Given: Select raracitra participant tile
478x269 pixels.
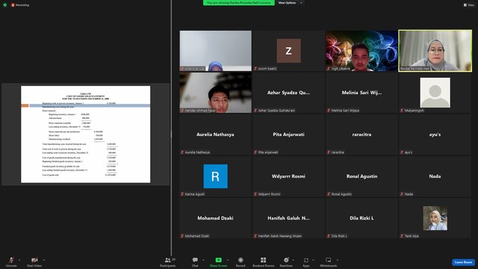Looking at the screenshot, I should pyautogui.click(x=361, y=134).
